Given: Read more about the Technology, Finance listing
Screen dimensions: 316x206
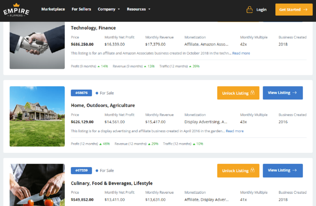Looking at the screenshot, I should tap(241, 53).
